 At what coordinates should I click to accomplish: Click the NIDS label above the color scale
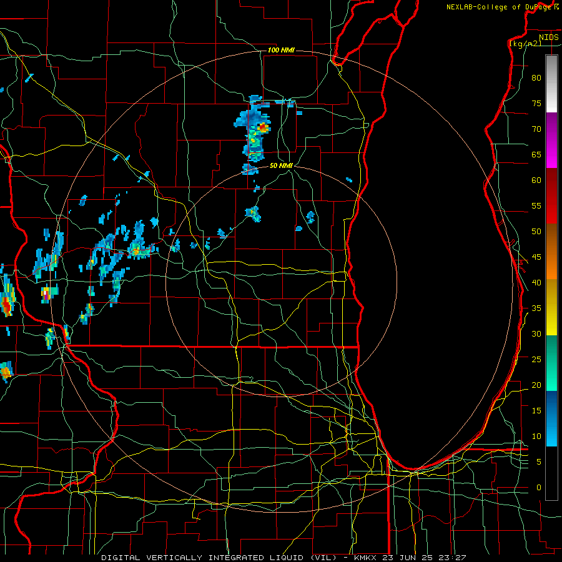(548, 37)
